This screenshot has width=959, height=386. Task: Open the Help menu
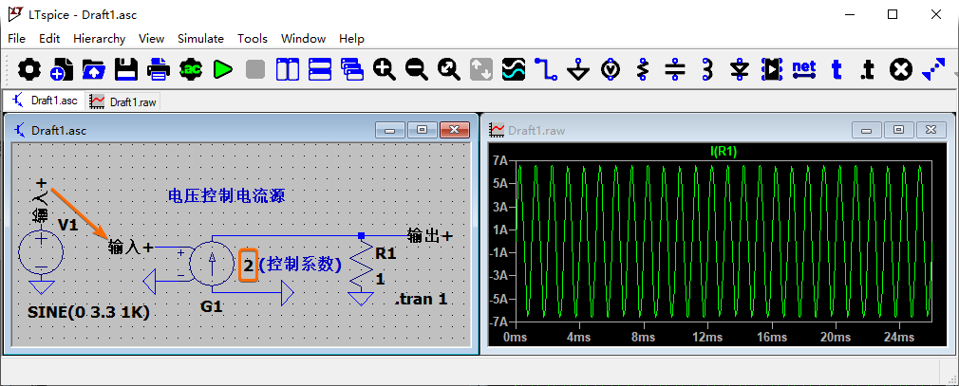coord(351,39)
